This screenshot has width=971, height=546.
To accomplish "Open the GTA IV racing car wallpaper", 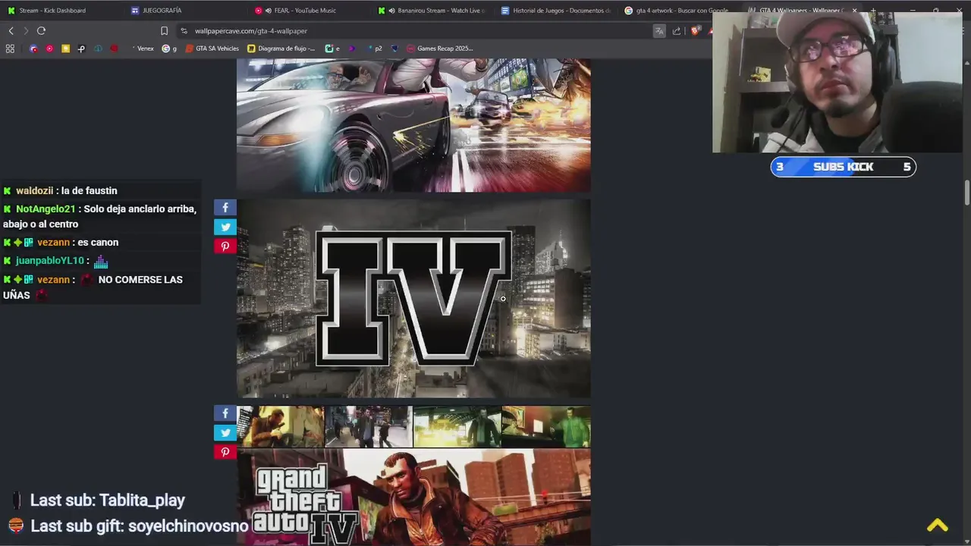I will [413, 125].
